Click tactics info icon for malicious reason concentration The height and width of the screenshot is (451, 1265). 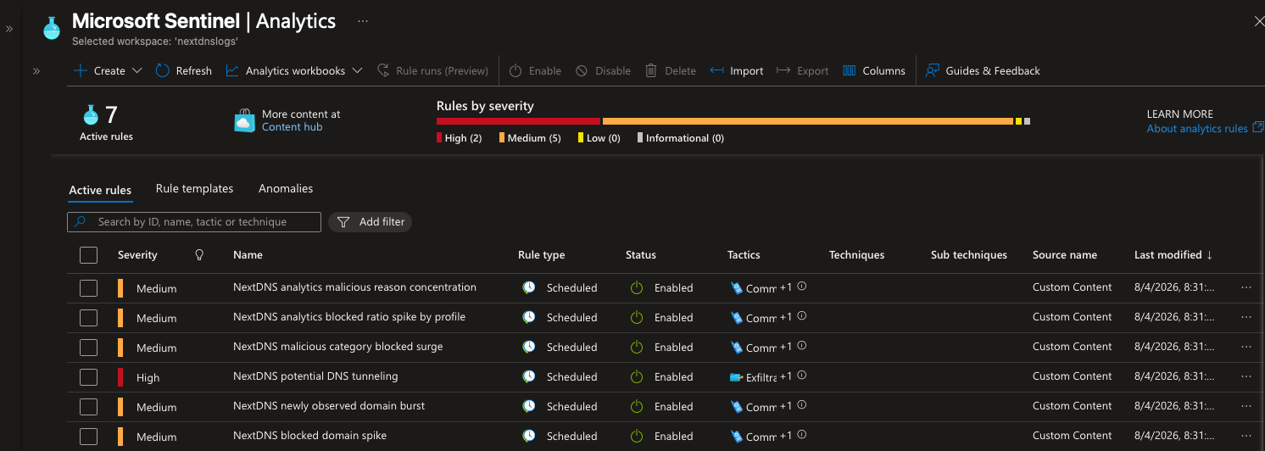pyautogui.click(x=802, y=287)
